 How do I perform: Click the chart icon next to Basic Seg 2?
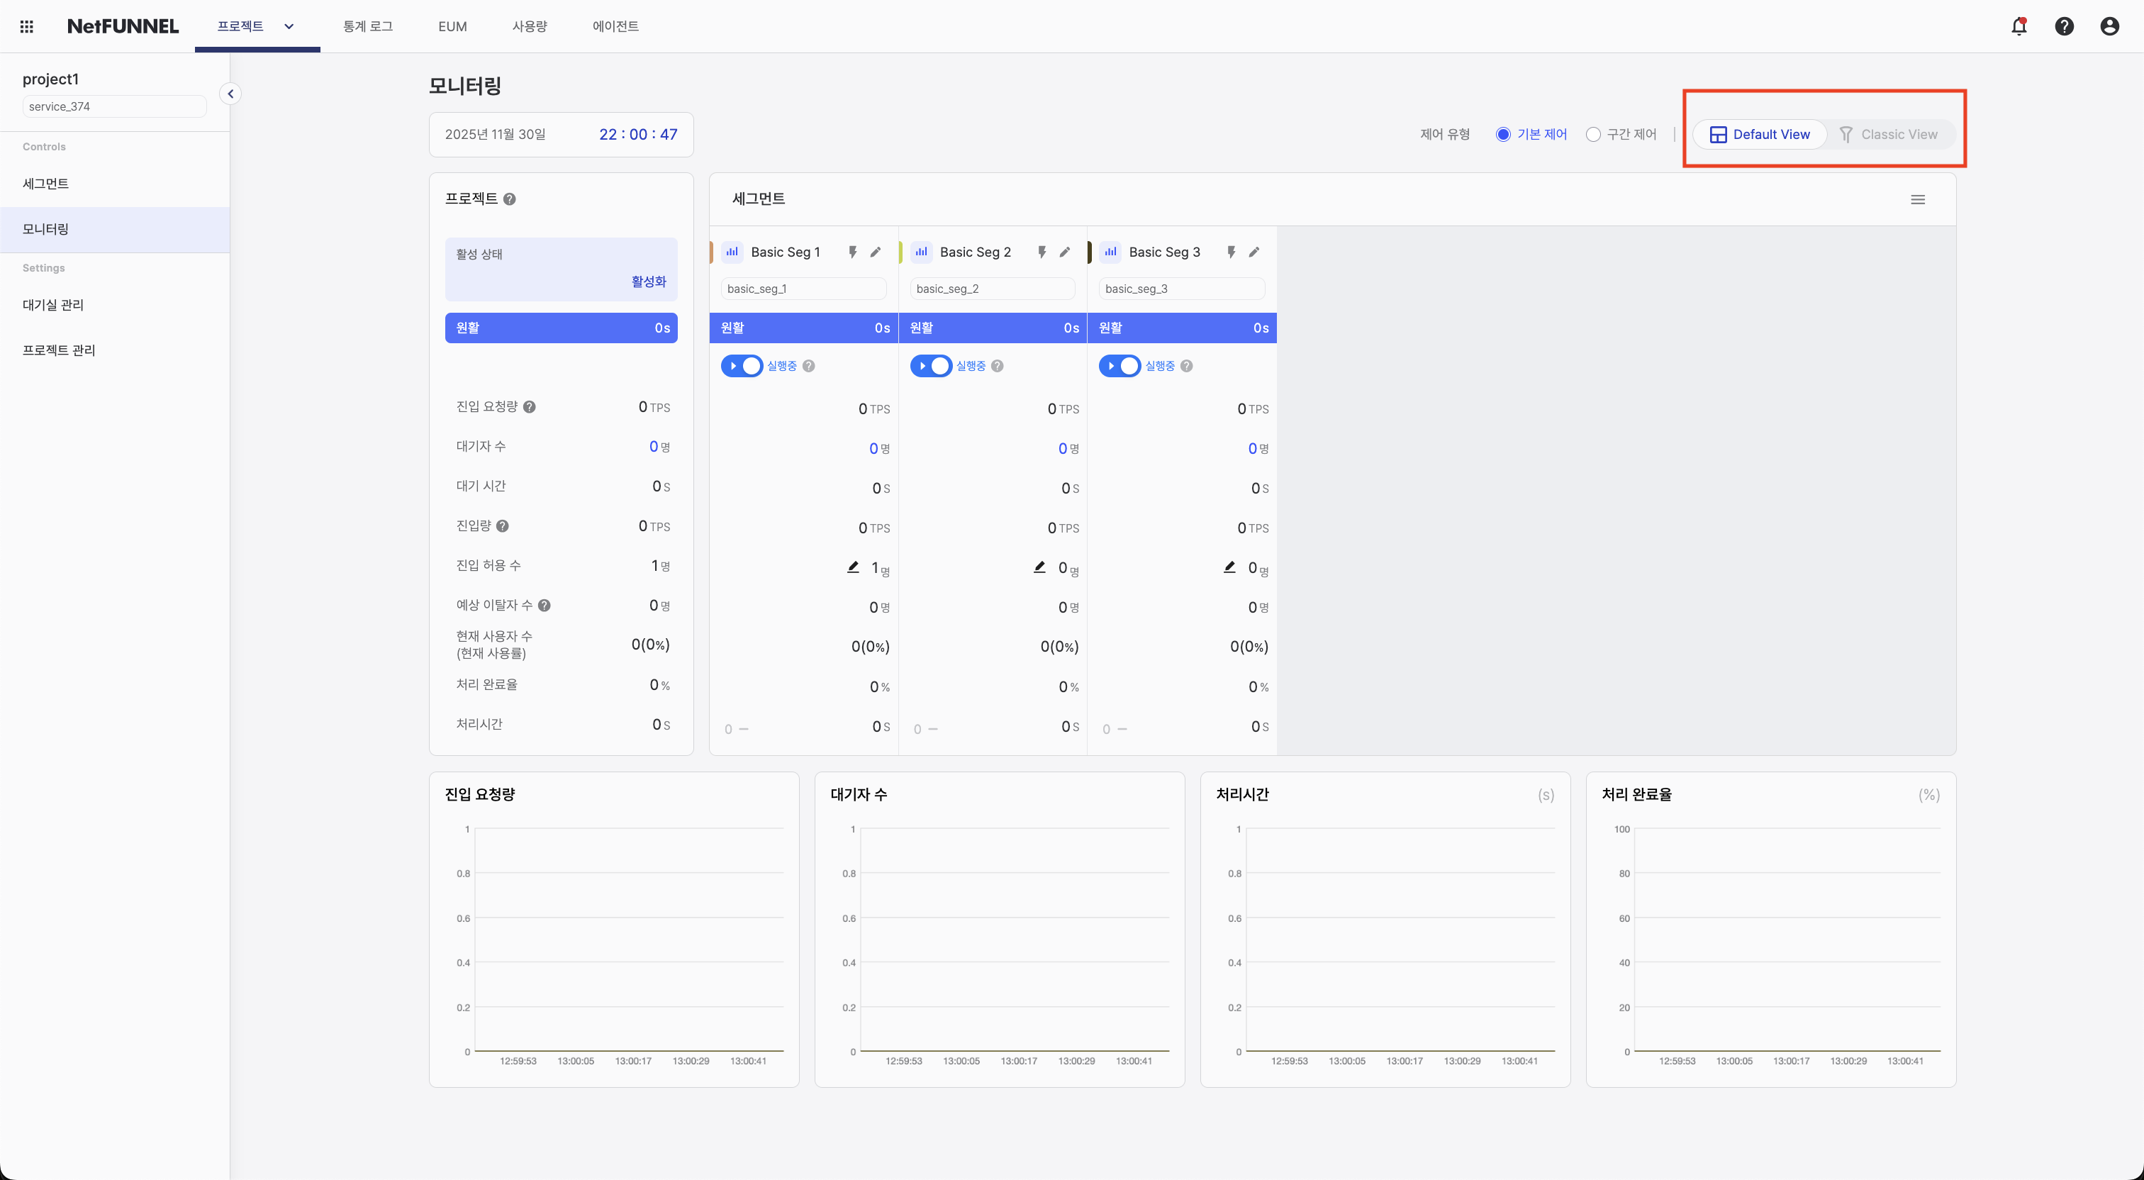920,252
